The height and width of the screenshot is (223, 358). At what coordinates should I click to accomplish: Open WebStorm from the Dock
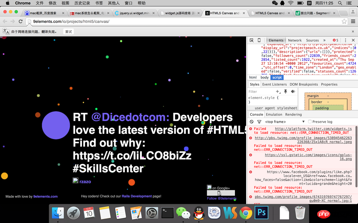(x=230, y=213)
